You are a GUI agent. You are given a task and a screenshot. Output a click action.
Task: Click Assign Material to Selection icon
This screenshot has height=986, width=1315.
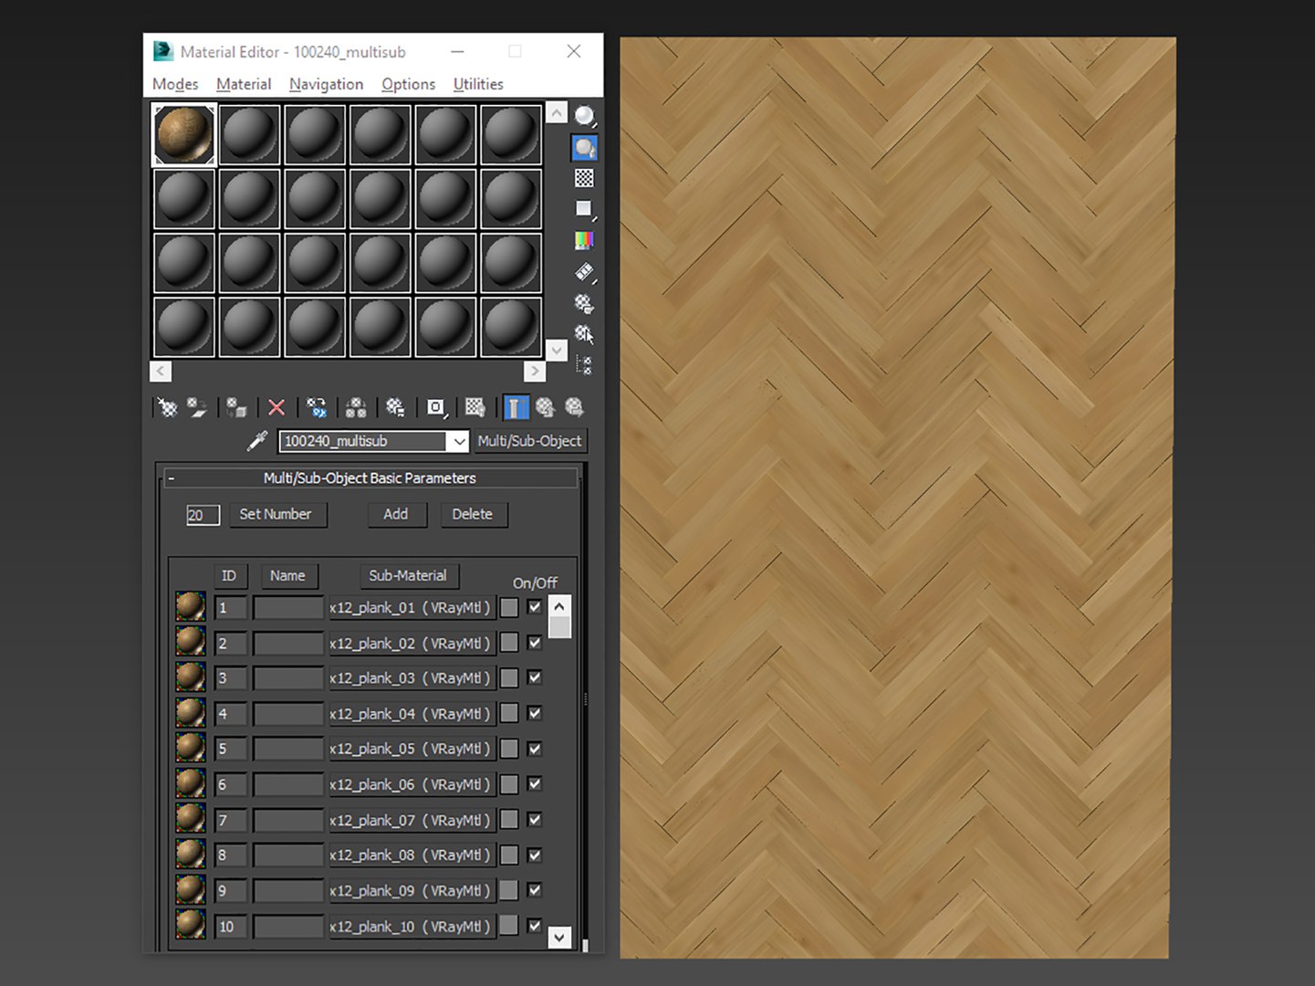point(236,407)
